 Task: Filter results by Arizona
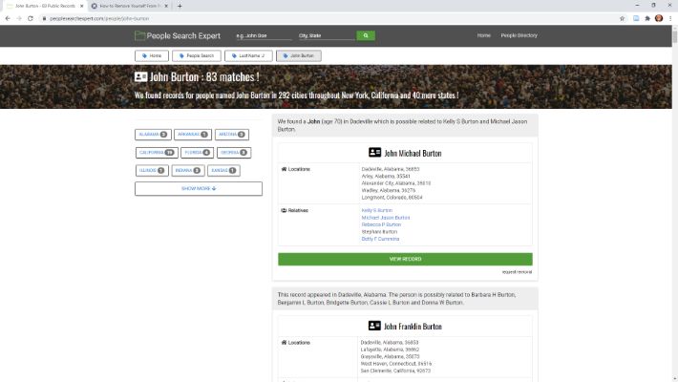[232, 135]
